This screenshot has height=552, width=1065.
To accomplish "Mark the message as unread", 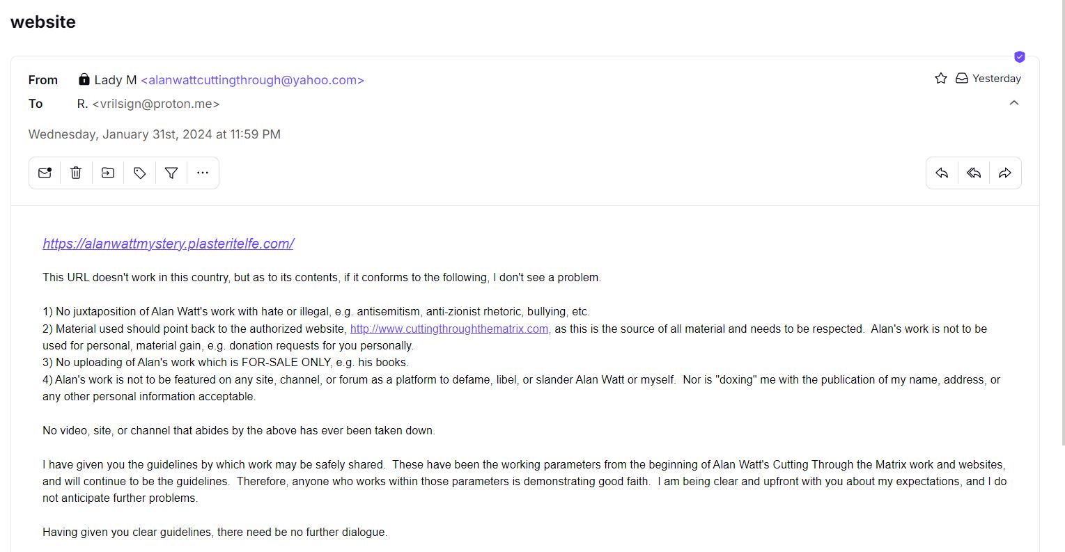I will coord(45,173).
